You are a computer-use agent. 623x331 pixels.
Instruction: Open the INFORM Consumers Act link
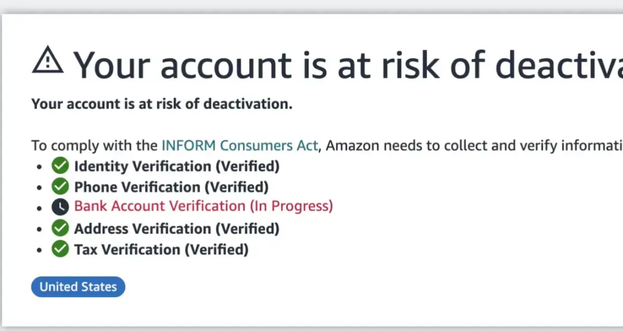(x=239, y=145)
